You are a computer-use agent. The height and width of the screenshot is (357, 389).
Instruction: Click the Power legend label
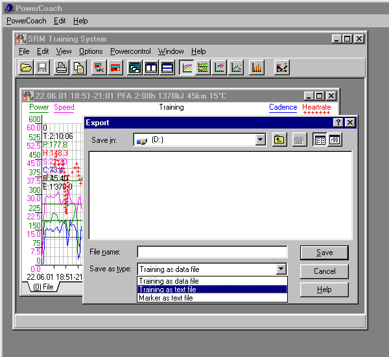[39, 107]
